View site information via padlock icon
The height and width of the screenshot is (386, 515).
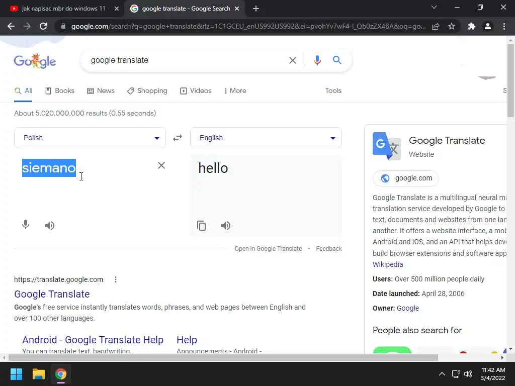(x=63, y=26)
